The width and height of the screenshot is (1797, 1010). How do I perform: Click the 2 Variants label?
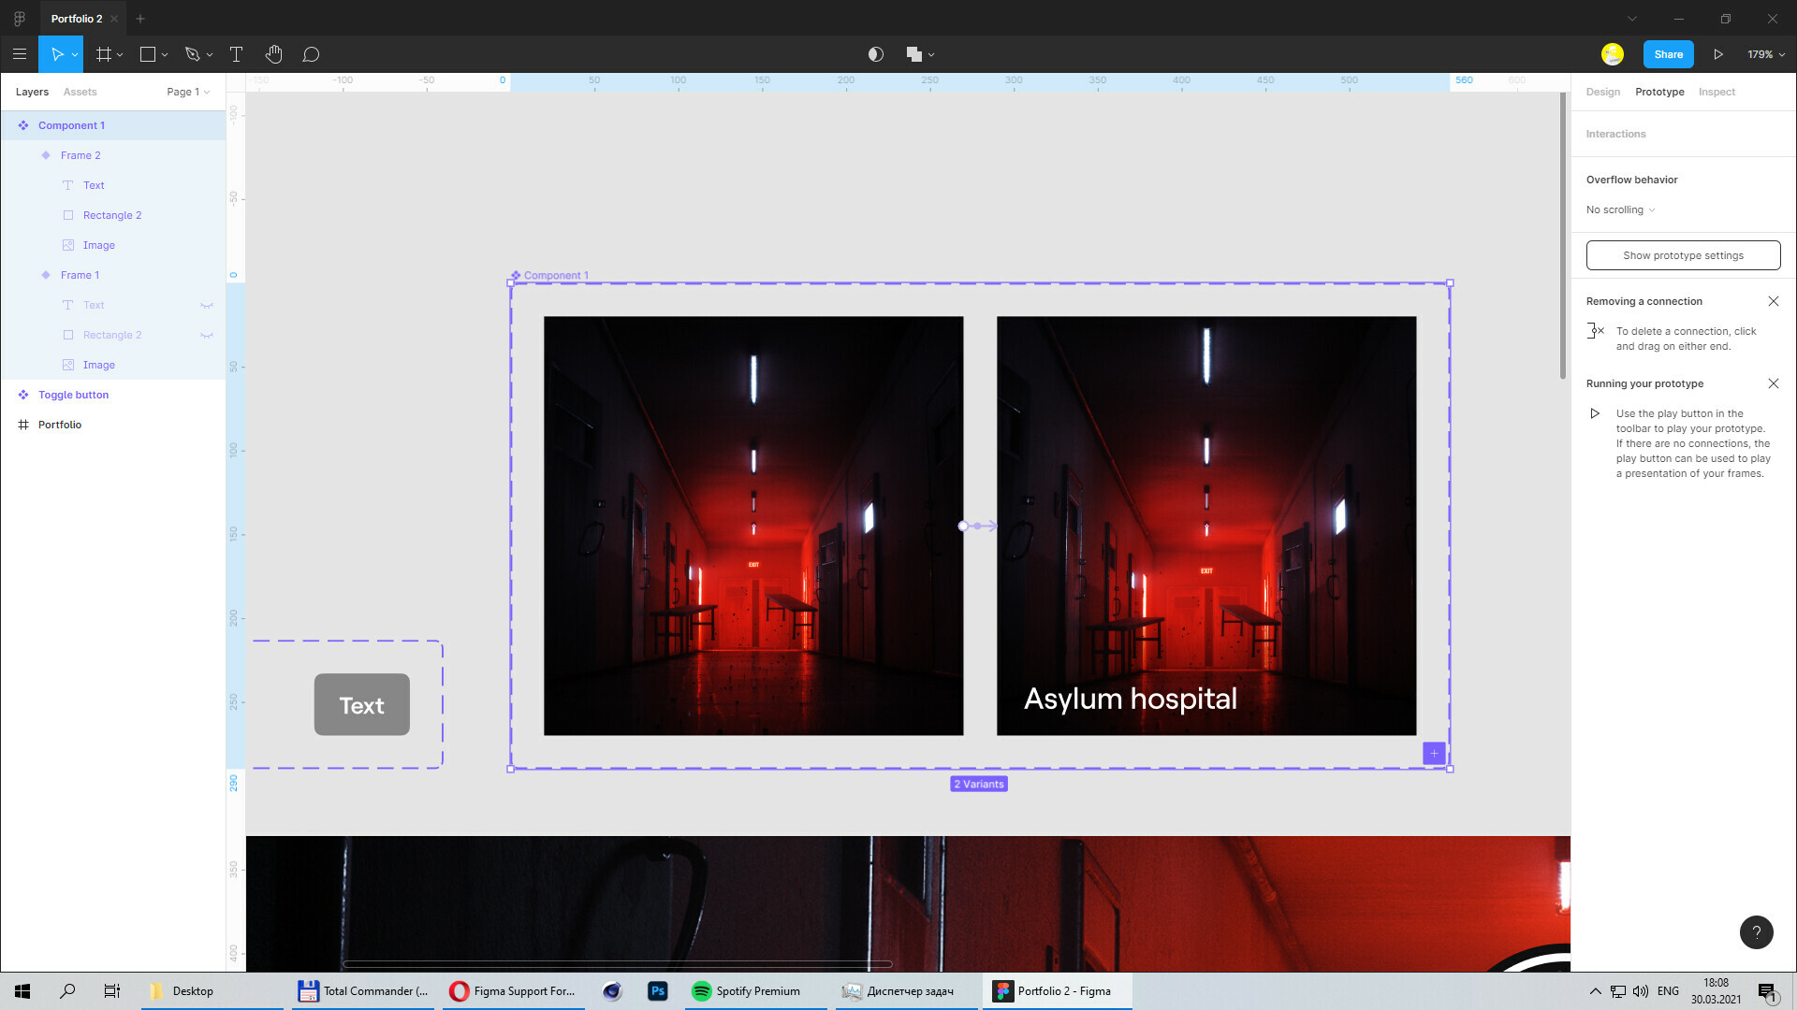pos(979,784)
